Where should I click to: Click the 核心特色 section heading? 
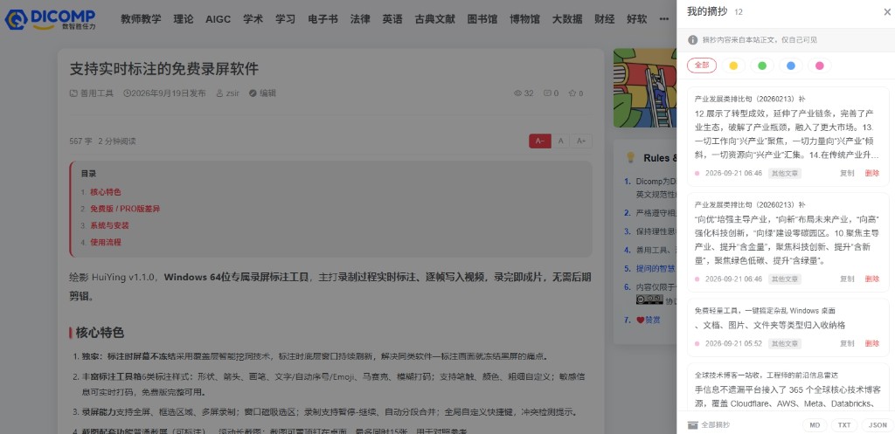pos(100,333)
